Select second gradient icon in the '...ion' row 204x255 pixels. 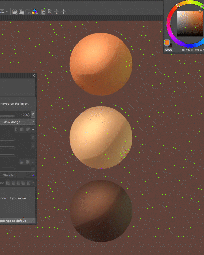click(13, 183)
